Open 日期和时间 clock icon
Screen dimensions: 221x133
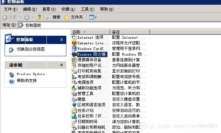tap(74, 122)
